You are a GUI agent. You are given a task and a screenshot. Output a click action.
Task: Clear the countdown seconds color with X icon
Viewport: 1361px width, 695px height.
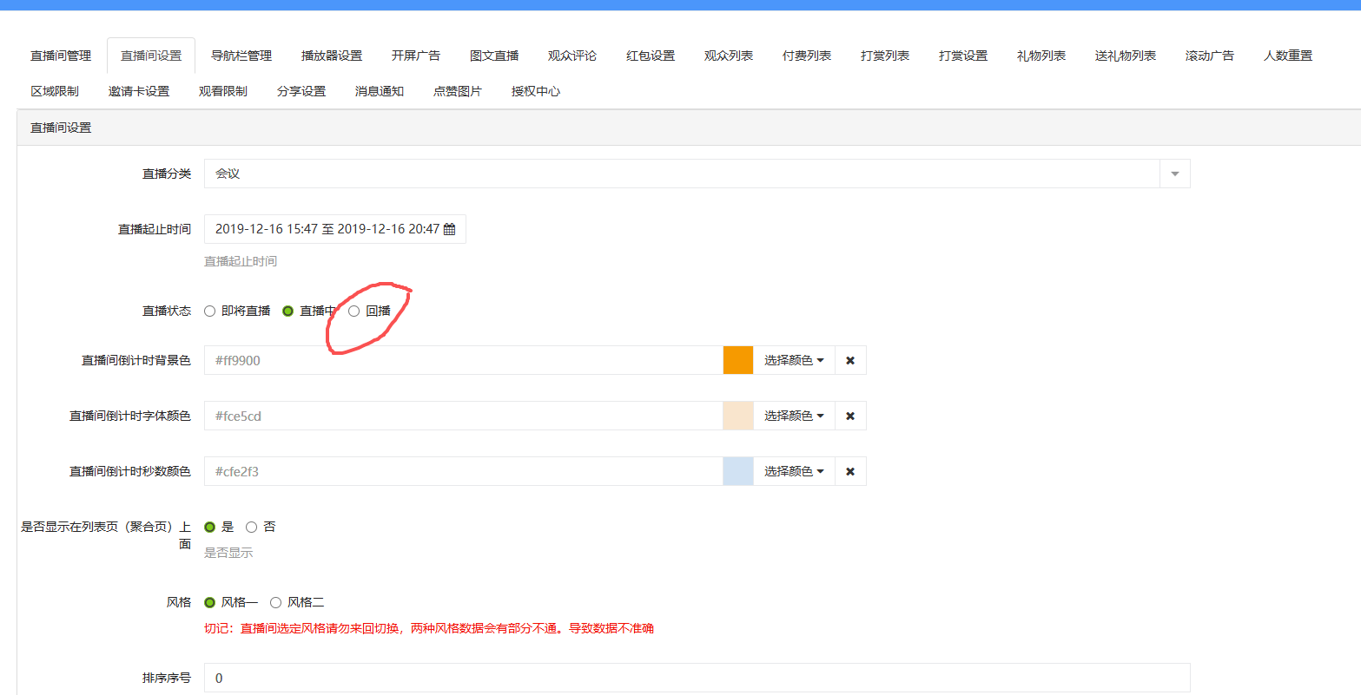(x=850, y=471)
